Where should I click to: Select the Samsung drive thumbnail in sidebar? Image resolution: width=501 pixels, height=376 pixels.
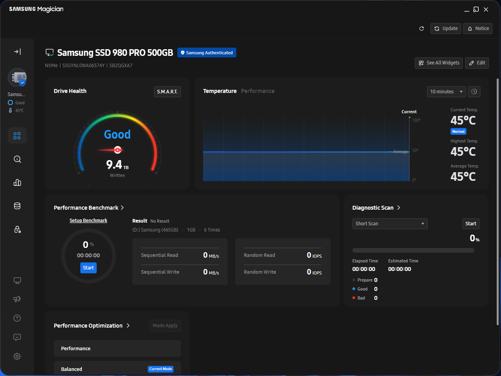click(17, 77)
